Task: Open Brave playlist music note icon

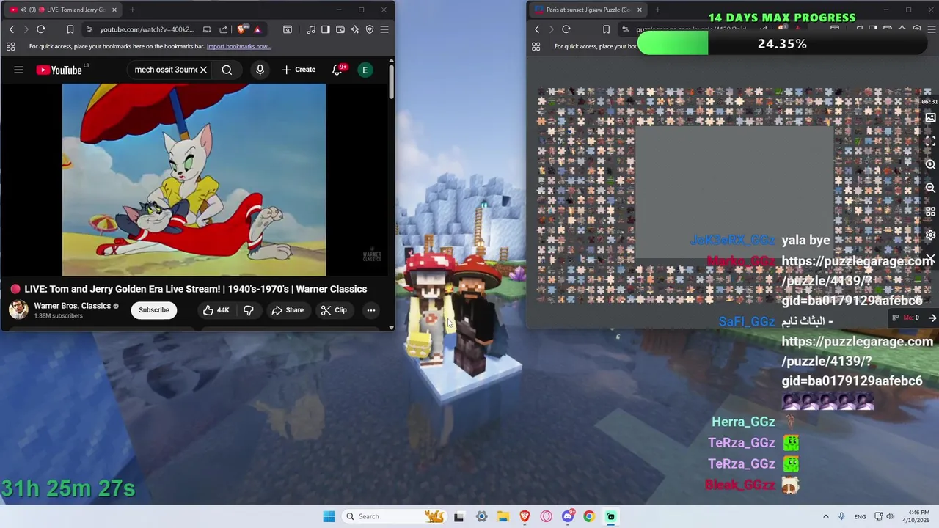Action: click(x=312, y=29)
